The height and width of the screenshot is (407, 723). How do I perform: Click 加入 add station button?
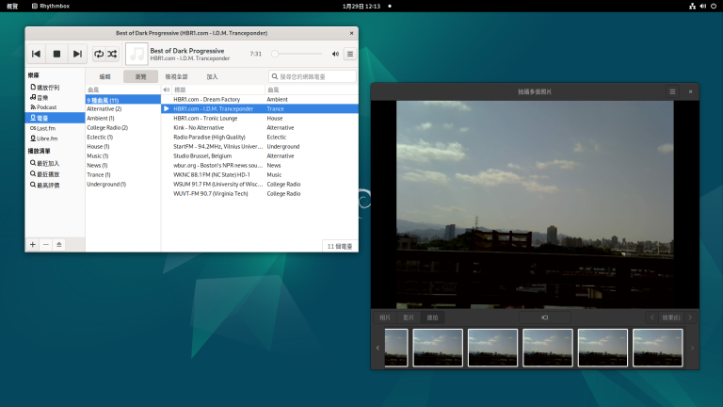pos(212,76)
